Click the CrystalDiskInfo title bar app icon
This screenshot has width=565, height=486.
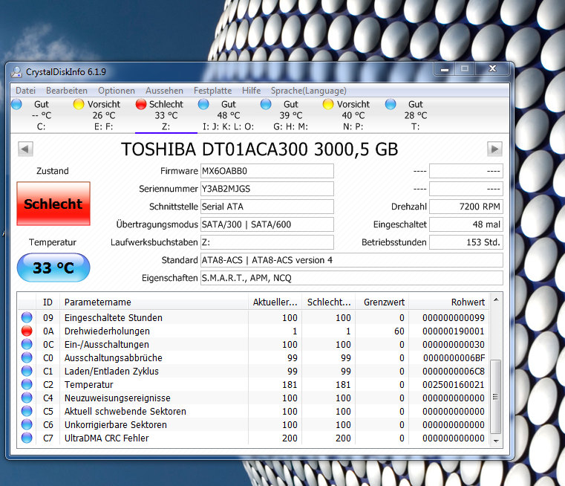[x=16, y=72]
